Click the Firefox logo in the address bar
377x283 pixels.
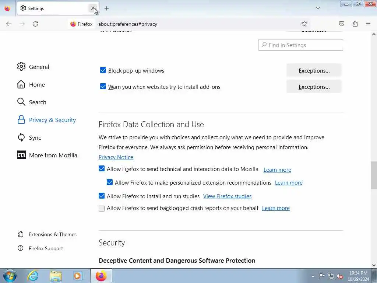pyautogui.click(x=73, y=24)
